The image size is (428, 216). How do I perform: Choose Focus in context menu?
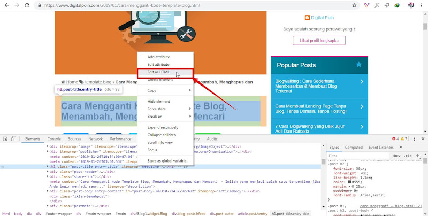click(x=166, y=150)
